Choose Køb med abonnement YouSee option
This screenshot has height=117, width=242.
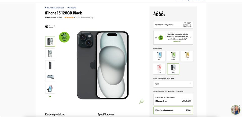[173, 99]
